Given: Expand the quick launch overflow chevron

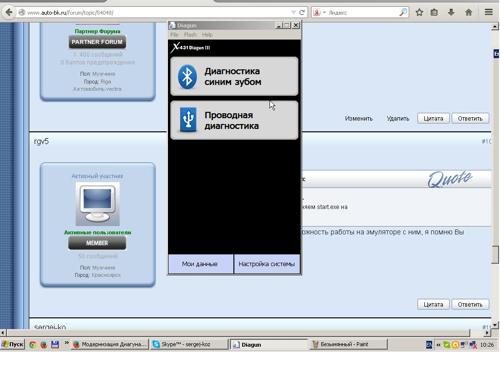Looking at the screenshot, I should tap(66, 343).
